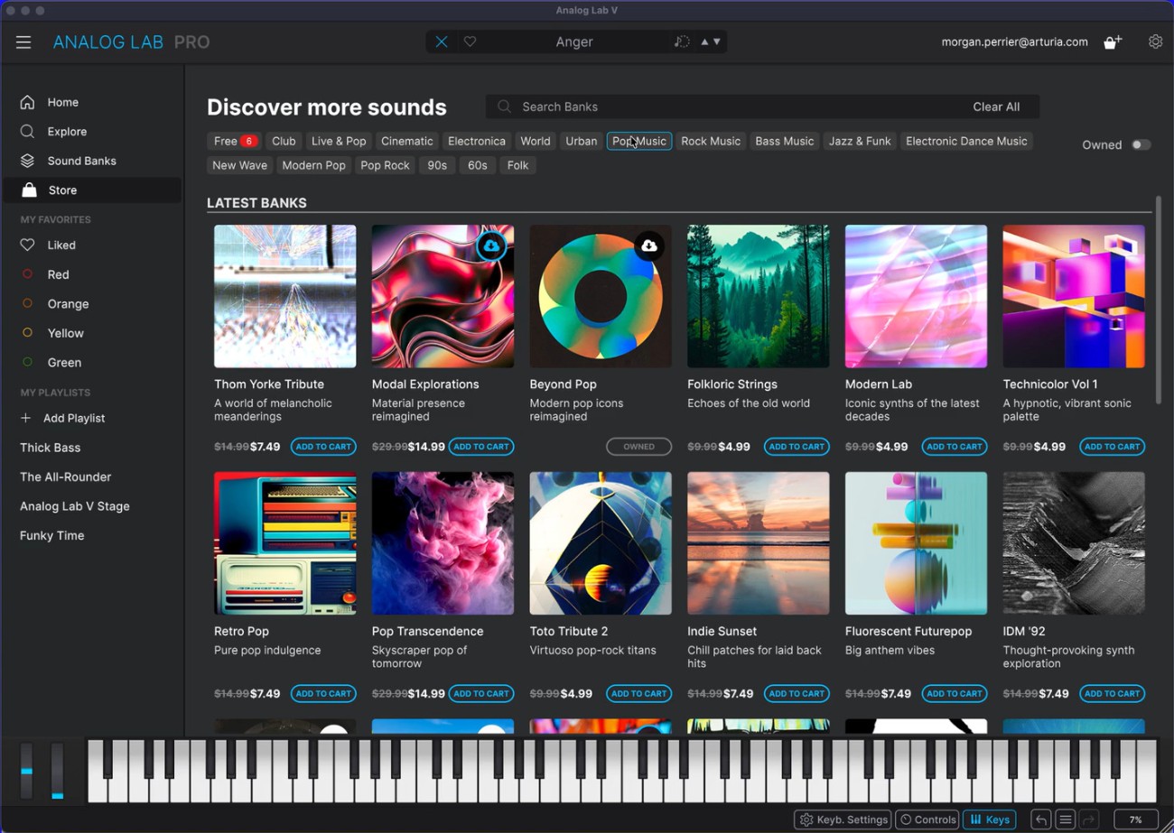
Task: Filter by New Wave tag
Action: pos(239,165)
